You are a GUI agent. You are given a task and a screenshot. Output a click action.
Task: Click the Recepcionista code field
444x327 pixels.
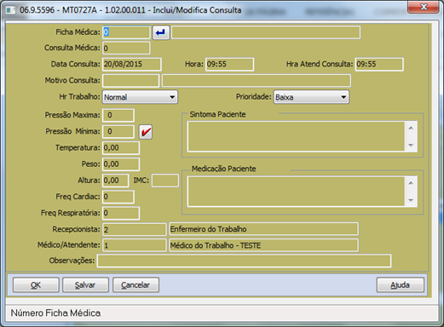(135, 229)
